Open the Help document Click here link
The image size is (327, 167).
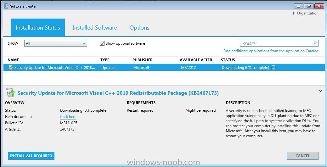pos(68,117)
